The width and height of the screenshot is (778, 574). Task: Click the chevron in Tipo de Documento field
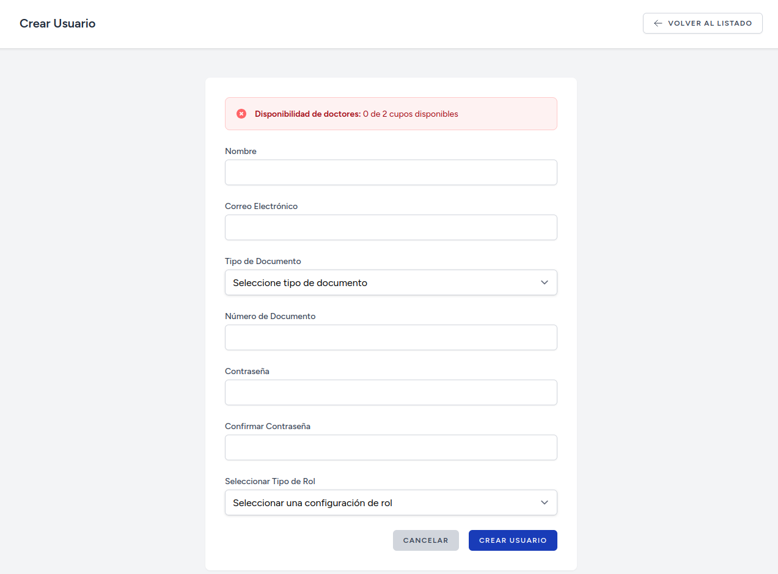coord(545,282)
